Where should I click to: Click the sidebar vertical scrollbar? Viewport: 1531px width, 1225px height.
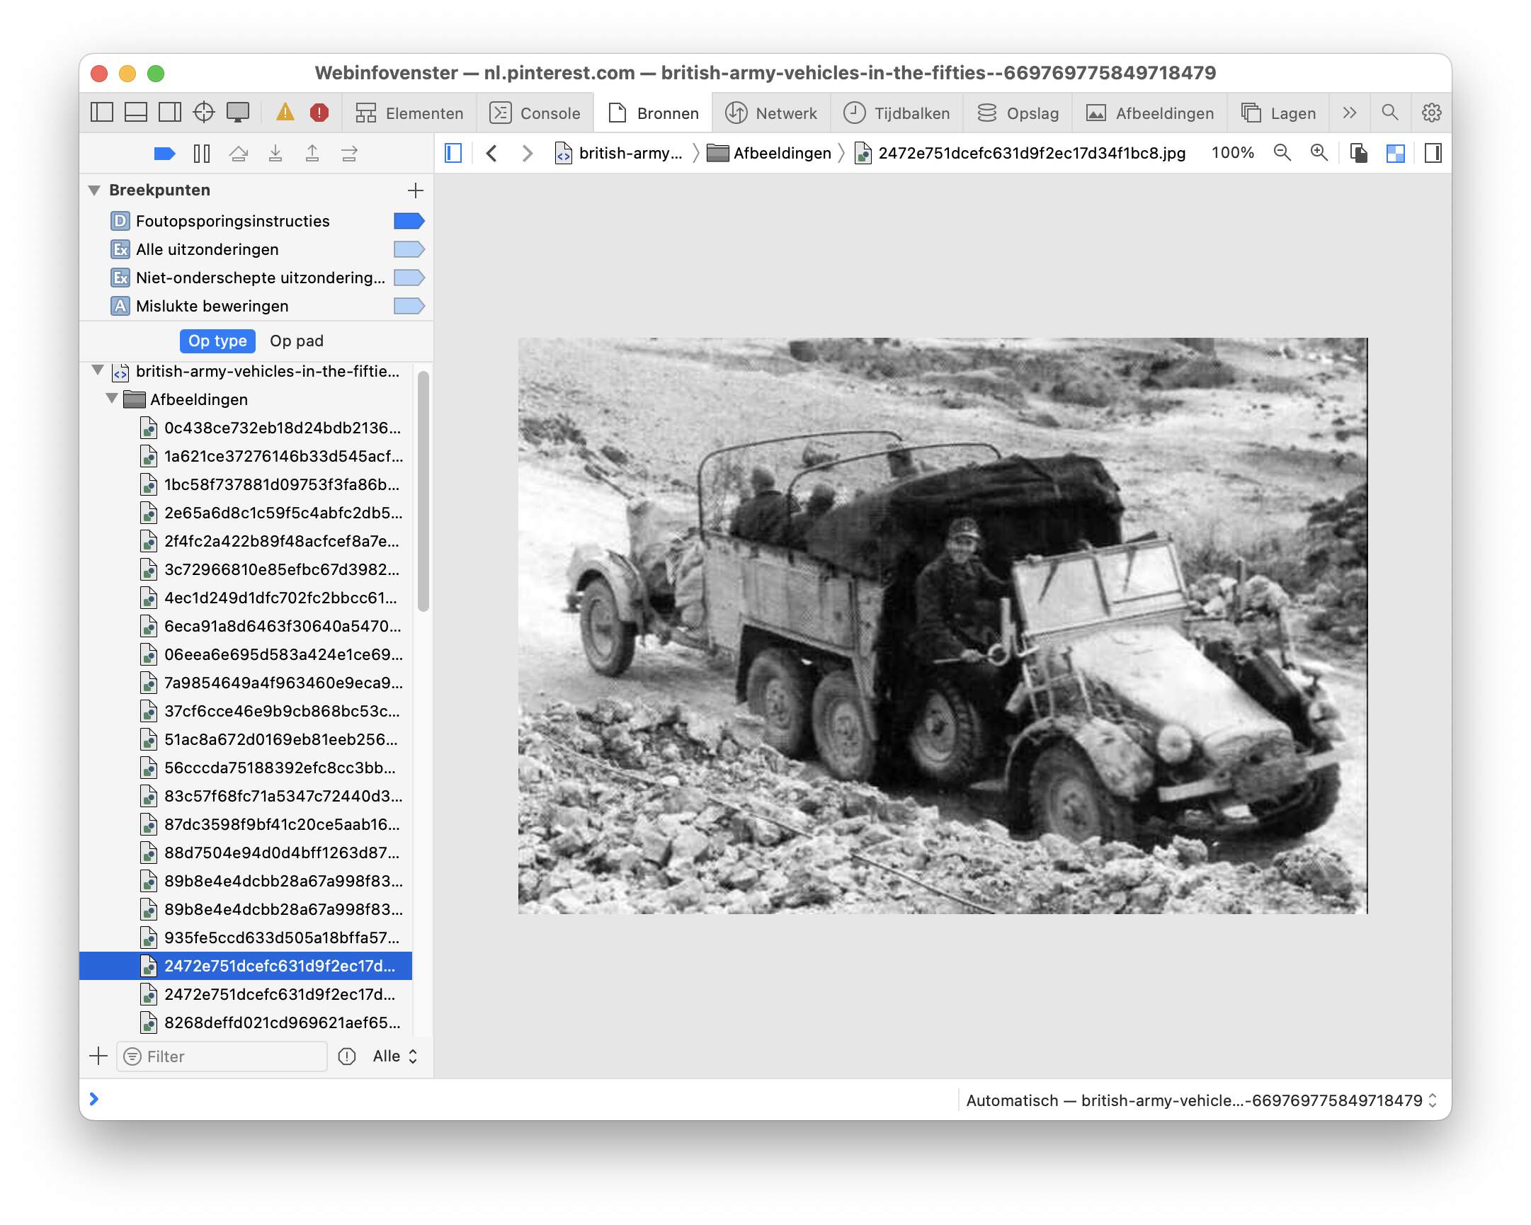[423, 490]
